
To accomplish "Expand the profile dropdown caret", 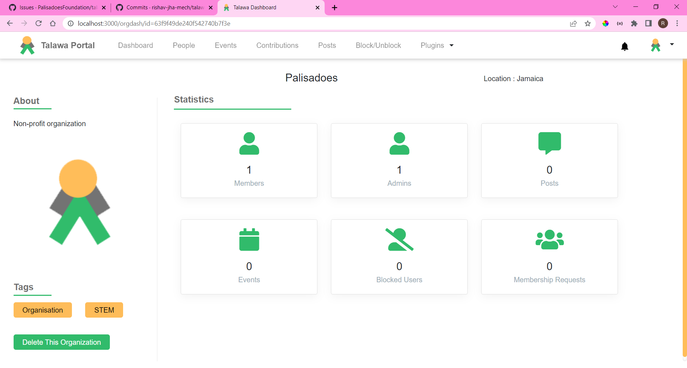I will (672, 44).
